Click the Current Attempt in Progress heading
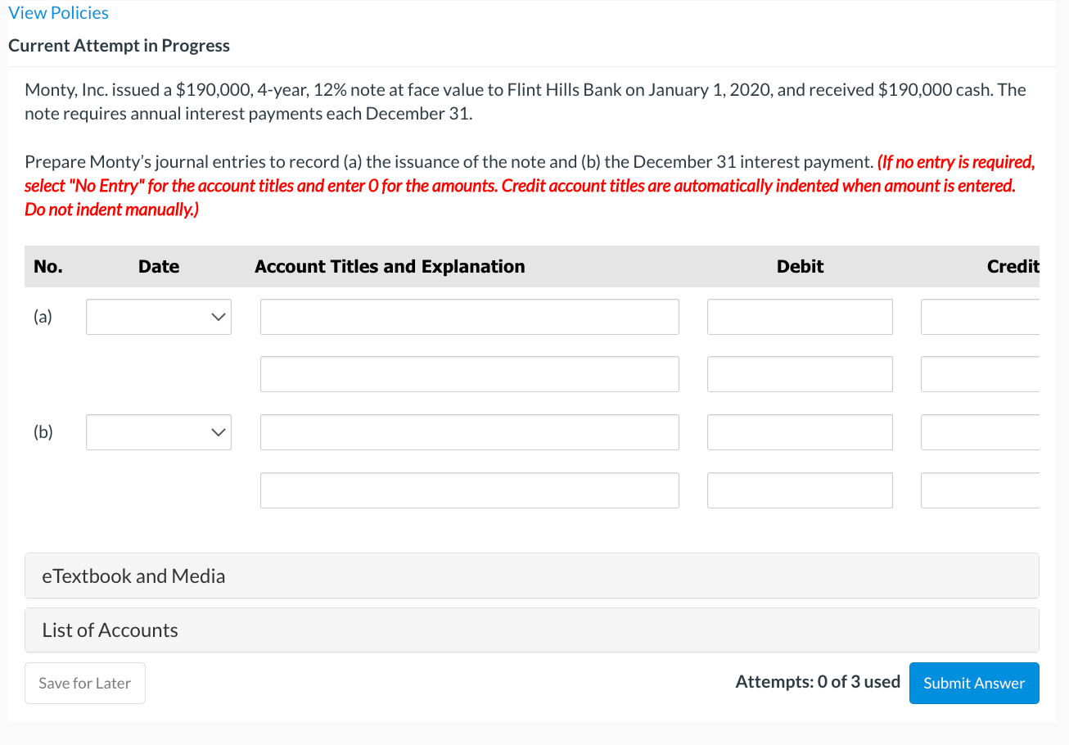1069x745 pixels. [119, 45]
